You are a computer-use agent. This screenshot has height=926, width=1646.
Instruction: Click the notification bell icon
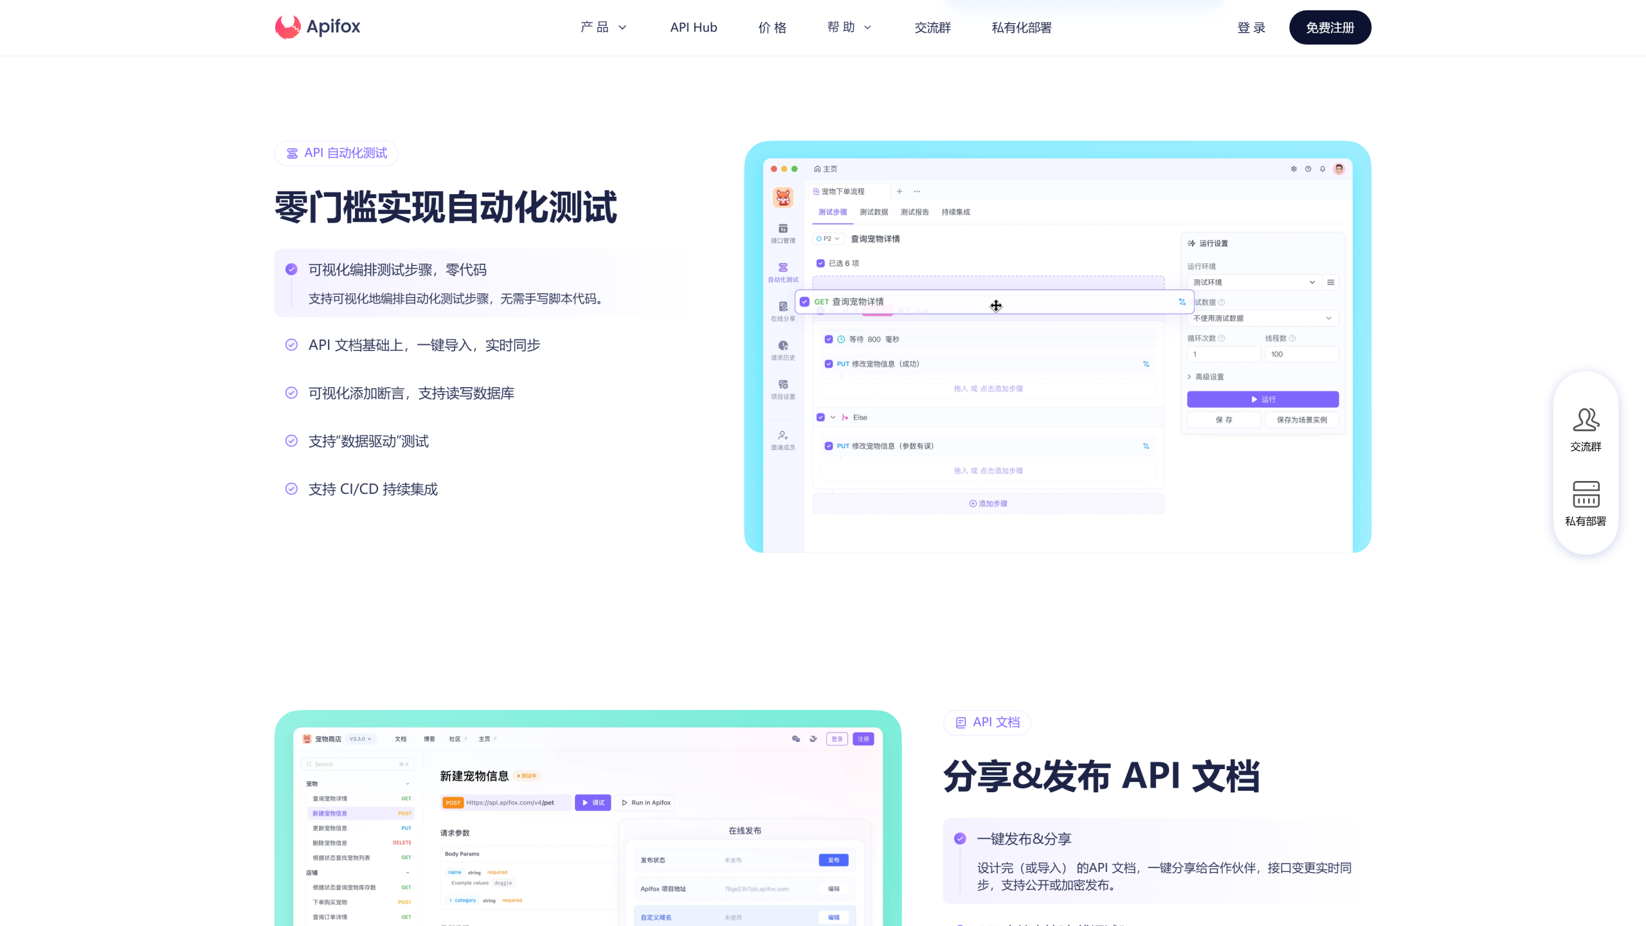[x=1323, y=169]
